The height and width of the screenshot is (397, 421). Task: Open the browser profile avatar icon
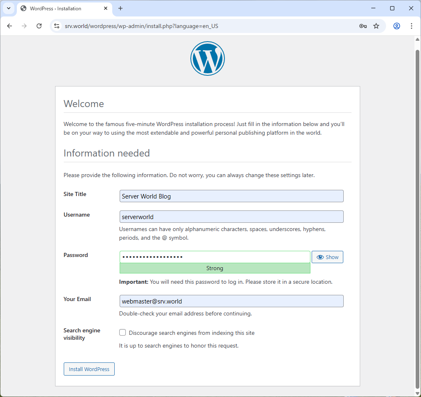click(x=396, y=26)
